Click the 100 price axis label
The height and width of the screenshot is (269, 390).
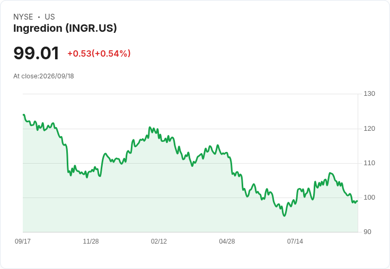point(369,198)
